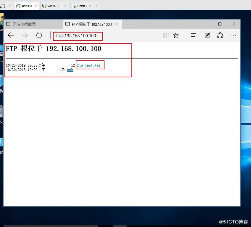The image size is (251, 227).
Task: Open the pub directory link
Action: 70,70
